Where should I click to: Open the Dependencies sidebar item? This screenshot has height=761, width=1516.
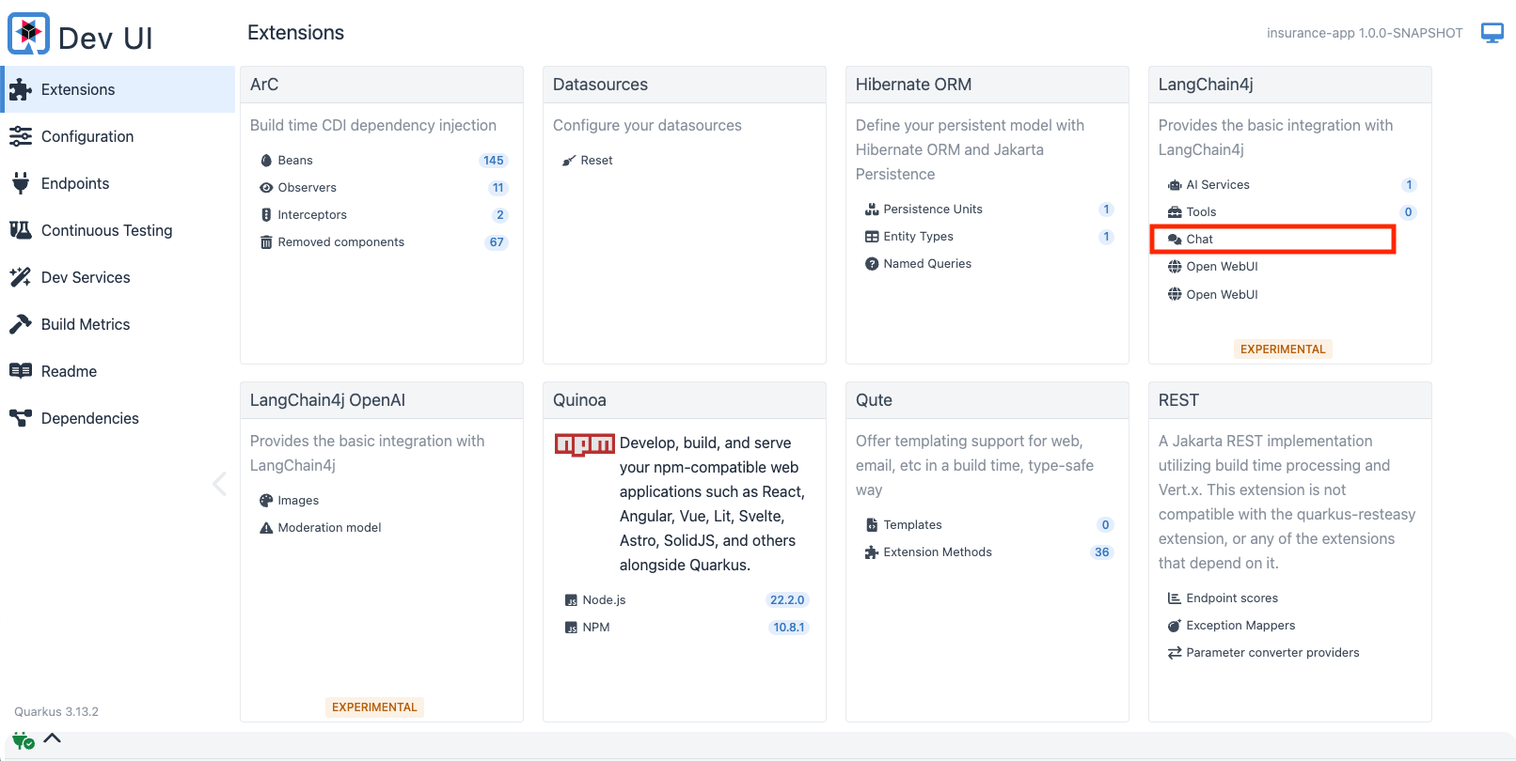click(89, 418)
